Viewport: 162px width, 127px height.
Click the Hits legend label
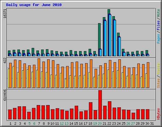point(159,13)
